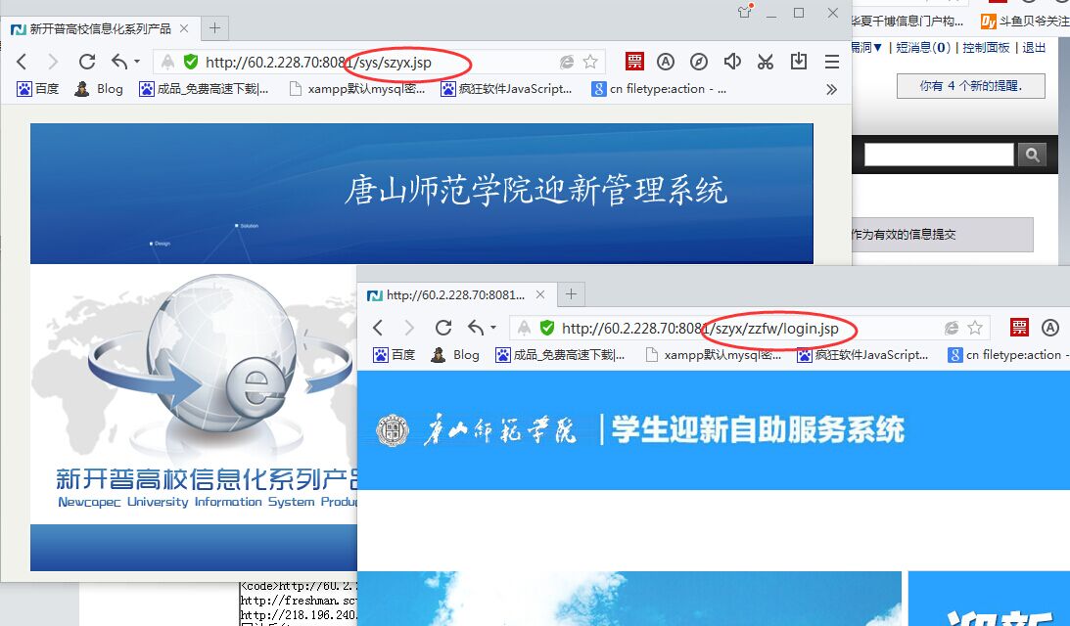Click search field in the background page
This screenshot has height=626, width=1070.
939,155
